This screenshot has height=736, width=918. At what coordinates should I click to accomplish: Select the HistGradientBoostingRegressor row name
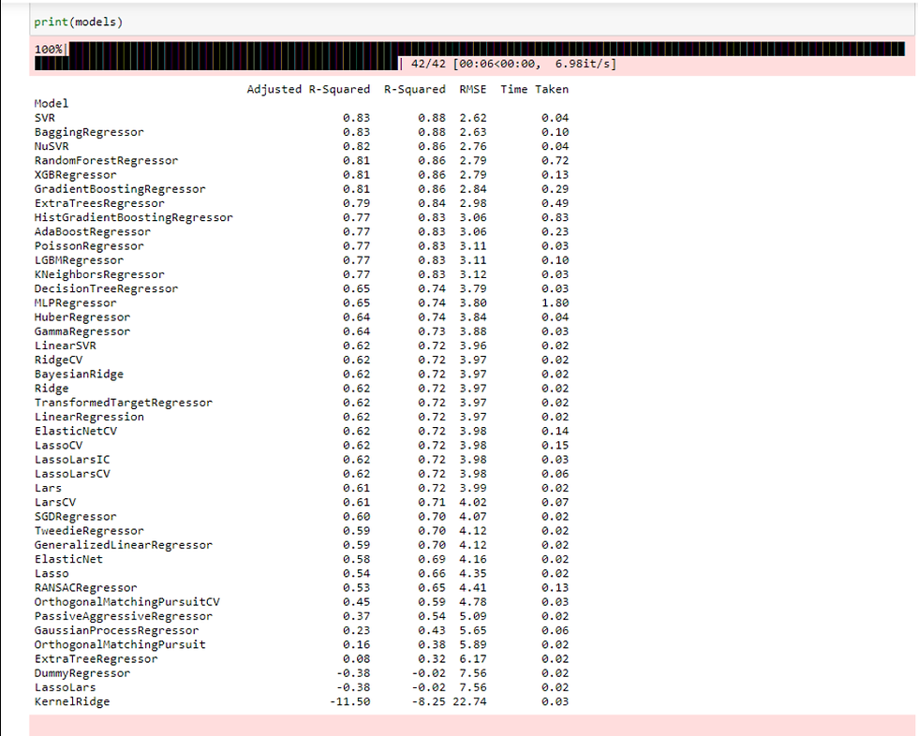click(133, 217)
